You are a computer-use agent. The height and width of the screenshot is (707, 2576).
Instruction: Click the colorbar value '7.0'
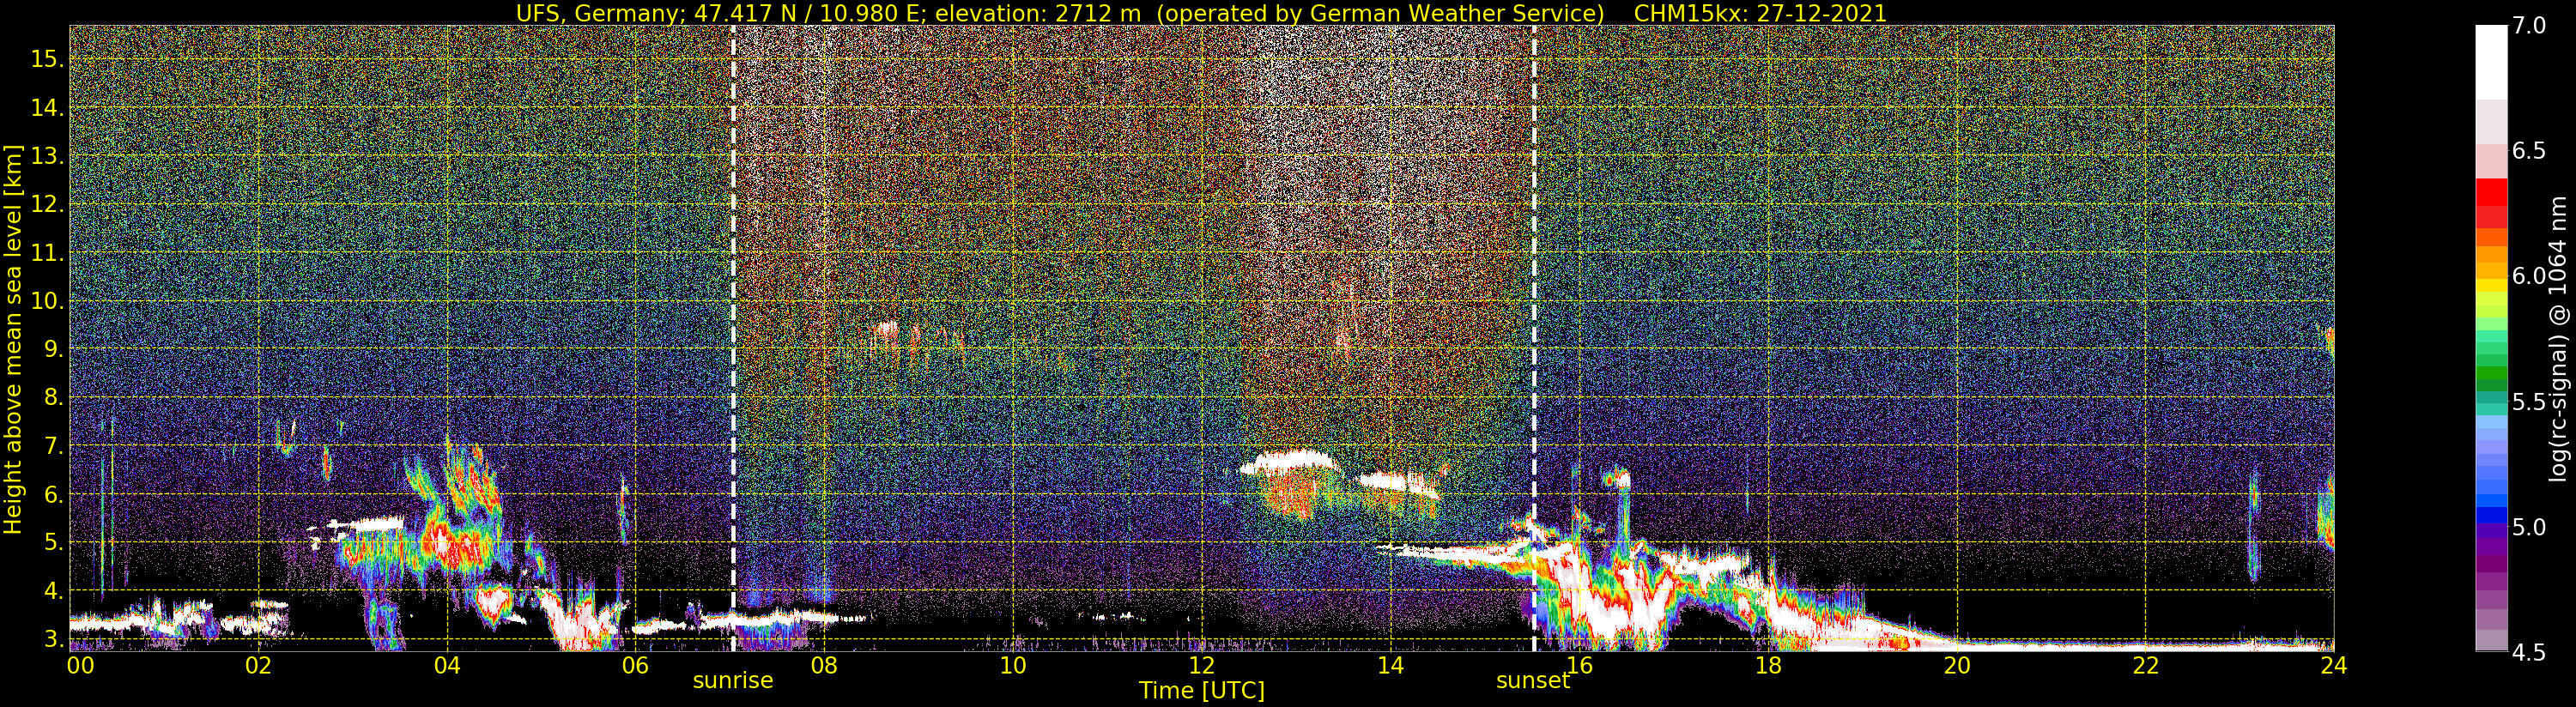tap(2529, 26)
